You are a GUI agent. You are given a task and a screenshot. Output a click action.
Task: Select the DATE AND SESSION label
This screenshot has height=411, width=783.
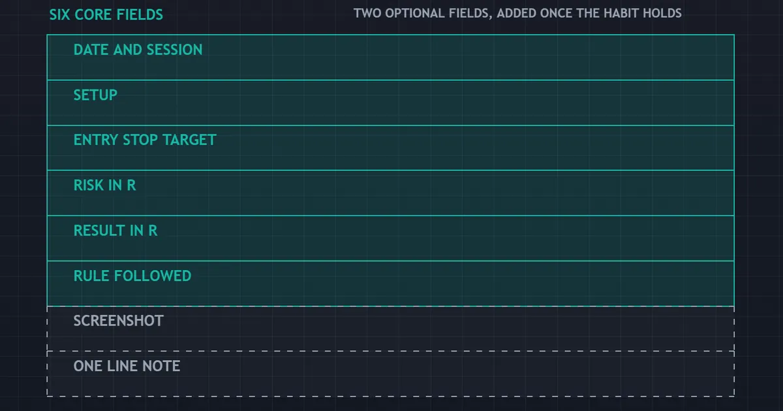[138, 50]
